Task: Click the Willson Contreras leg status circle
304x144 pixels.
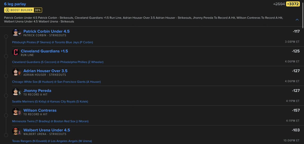Action: (6, 115)
